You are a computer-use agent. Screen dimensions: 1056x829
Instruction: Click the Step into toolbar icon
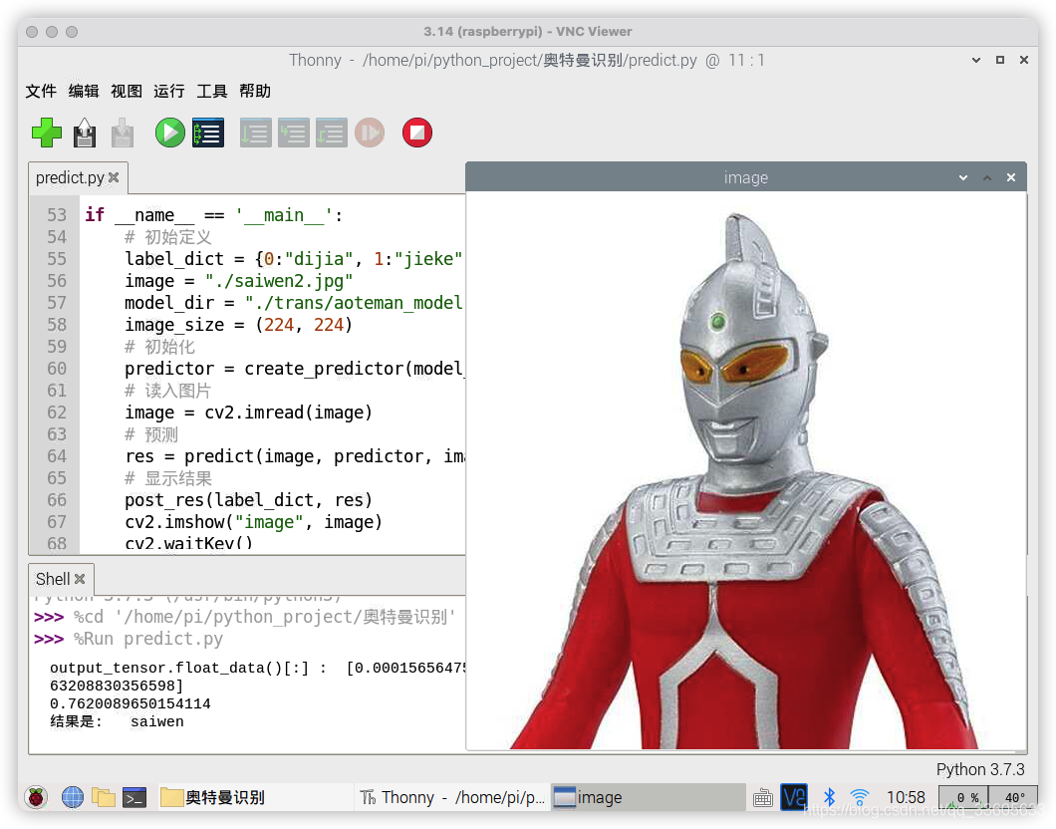tap(294, 132)
